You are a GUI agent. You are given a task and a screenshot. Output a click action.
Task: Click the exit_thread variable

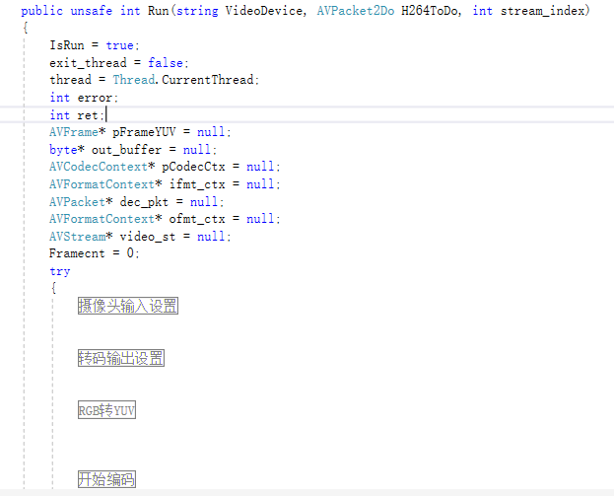pyautogui.click(x=88, y=63)
